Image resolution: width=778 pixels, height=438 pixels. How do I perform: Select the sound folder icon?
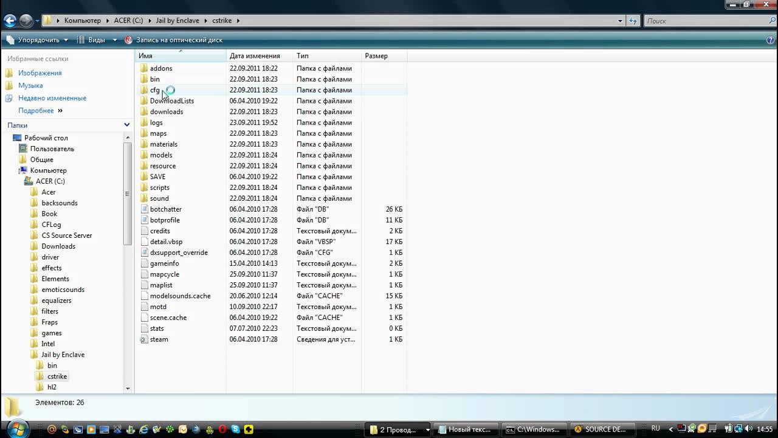click(x=144, y=198)
